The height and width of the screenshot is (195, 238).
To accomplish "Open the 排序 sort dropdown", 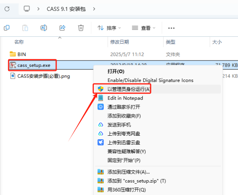I will click(109, 28).
